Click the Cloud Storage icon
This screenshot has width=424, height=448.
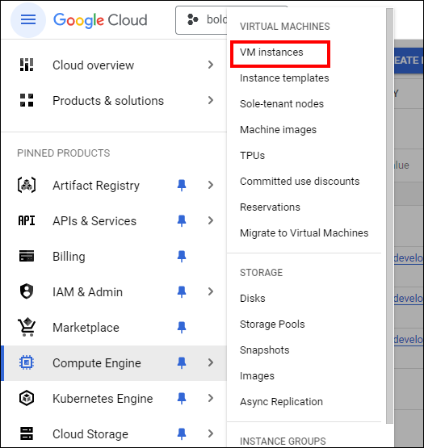click(27, 433)
